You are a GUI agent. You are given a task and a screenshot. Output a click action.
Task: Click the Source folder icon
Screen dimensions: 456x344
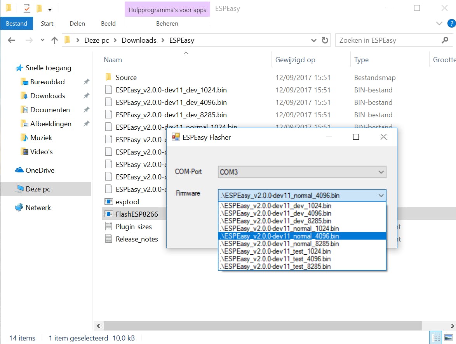point(109,78)
